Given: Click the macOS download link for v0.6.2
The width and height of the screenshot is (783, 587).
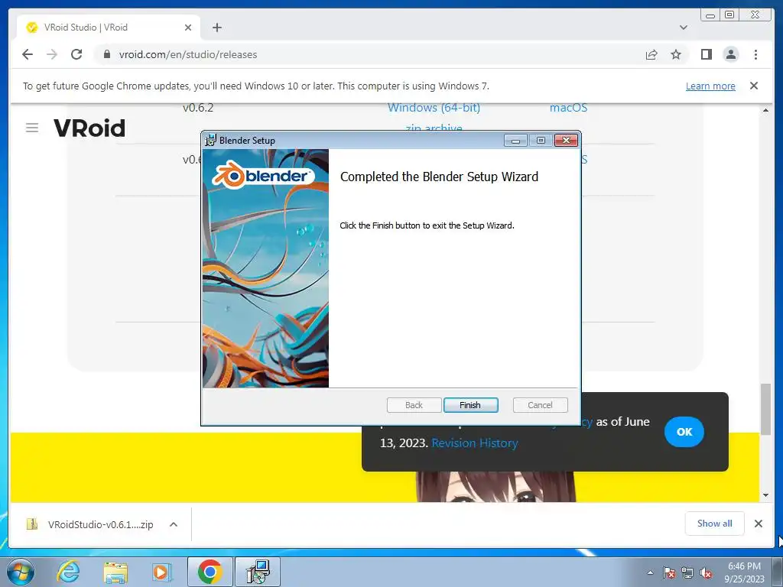Looking at the screenshot, I should [x=568, y=108].
